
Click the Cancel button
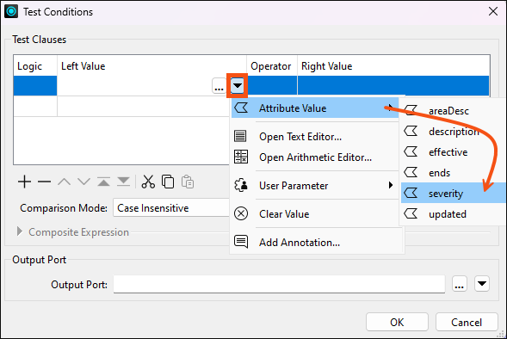pyautogui.click(x=467, y=322)
